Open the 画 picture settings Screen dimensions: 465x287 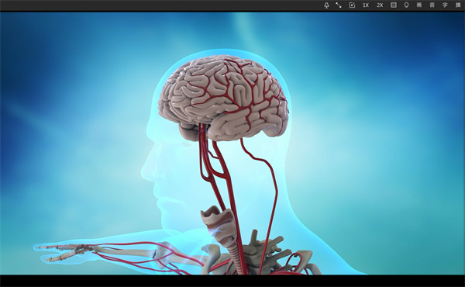point(419,5)
